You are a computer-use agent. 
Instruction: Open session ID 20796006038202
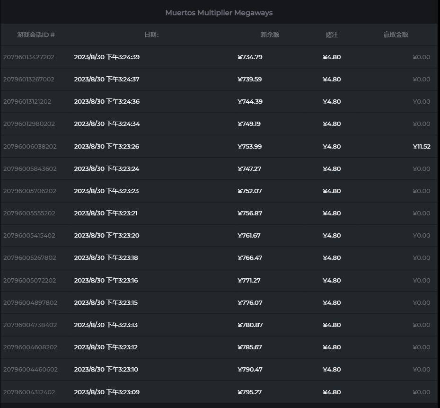(30, 147)
